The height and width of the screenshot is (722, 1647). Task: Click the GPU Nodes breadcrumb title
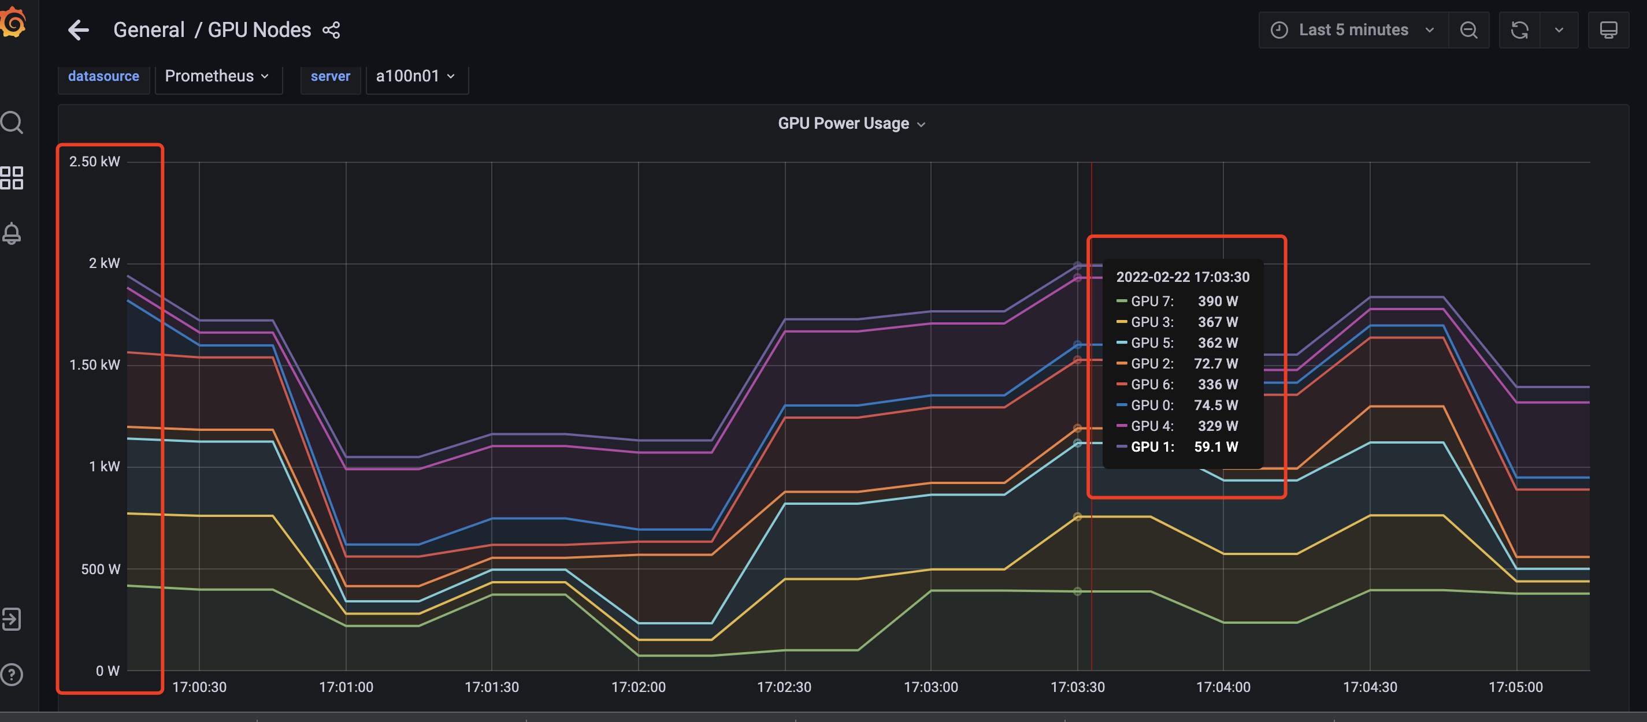pos(259,29)
